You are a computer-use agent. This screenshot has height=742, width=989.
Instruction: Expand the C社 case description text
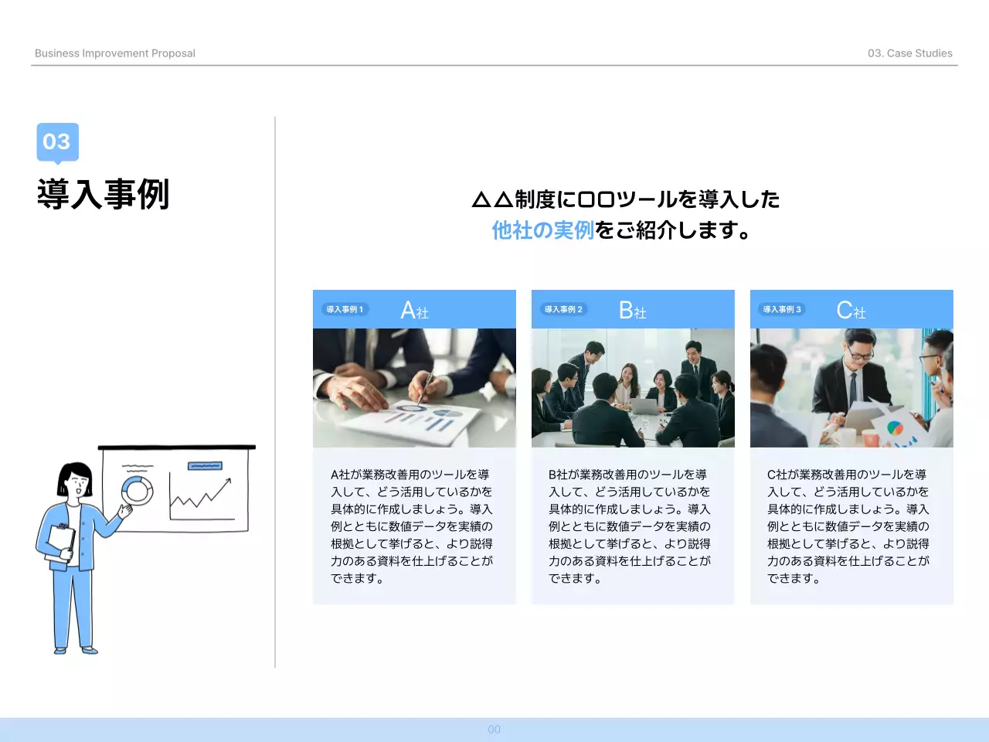coord(849,526)
